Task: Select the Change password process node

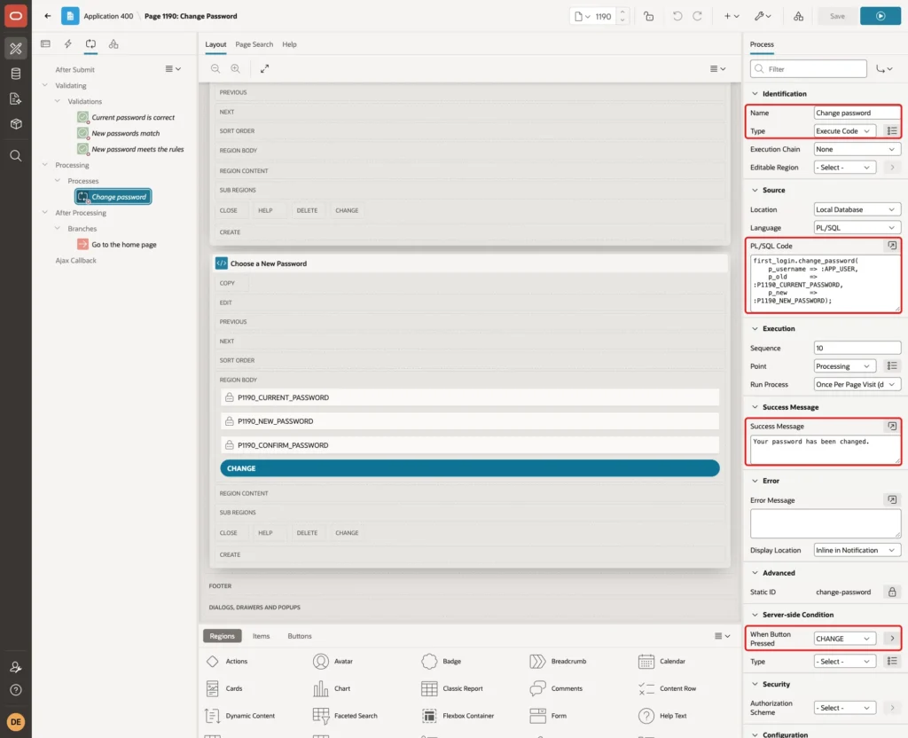Action: coord(113,196)
